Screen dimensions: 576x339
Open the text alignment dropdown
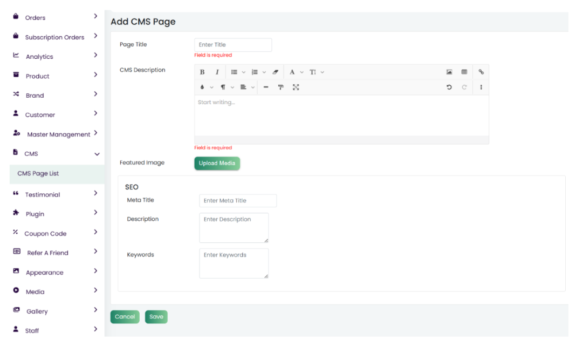tap(246, 87)
